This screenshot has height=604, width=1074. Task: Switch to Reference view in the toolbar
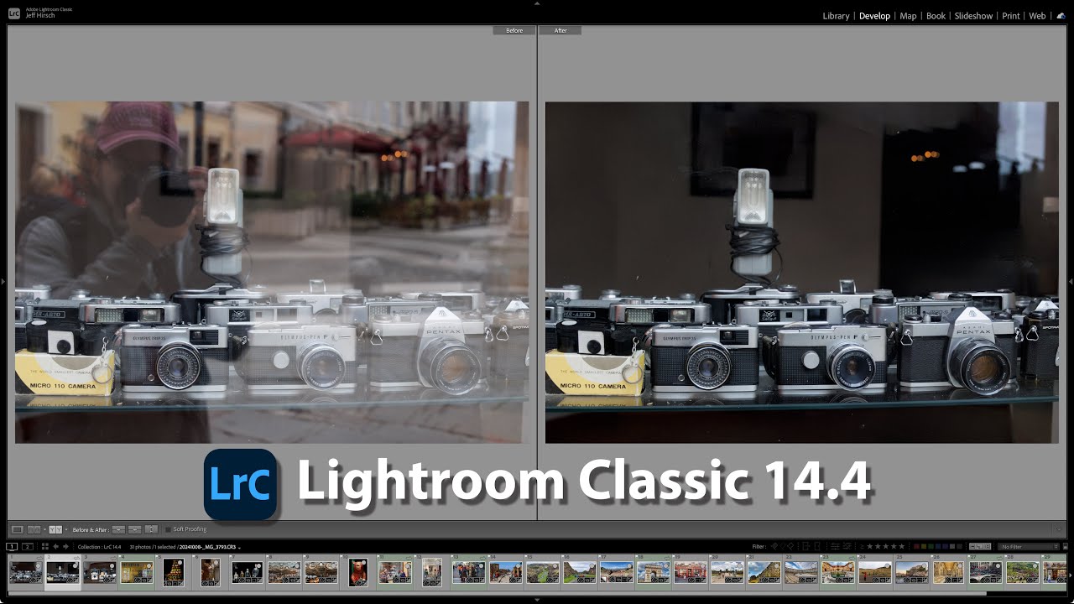(34, 529)
